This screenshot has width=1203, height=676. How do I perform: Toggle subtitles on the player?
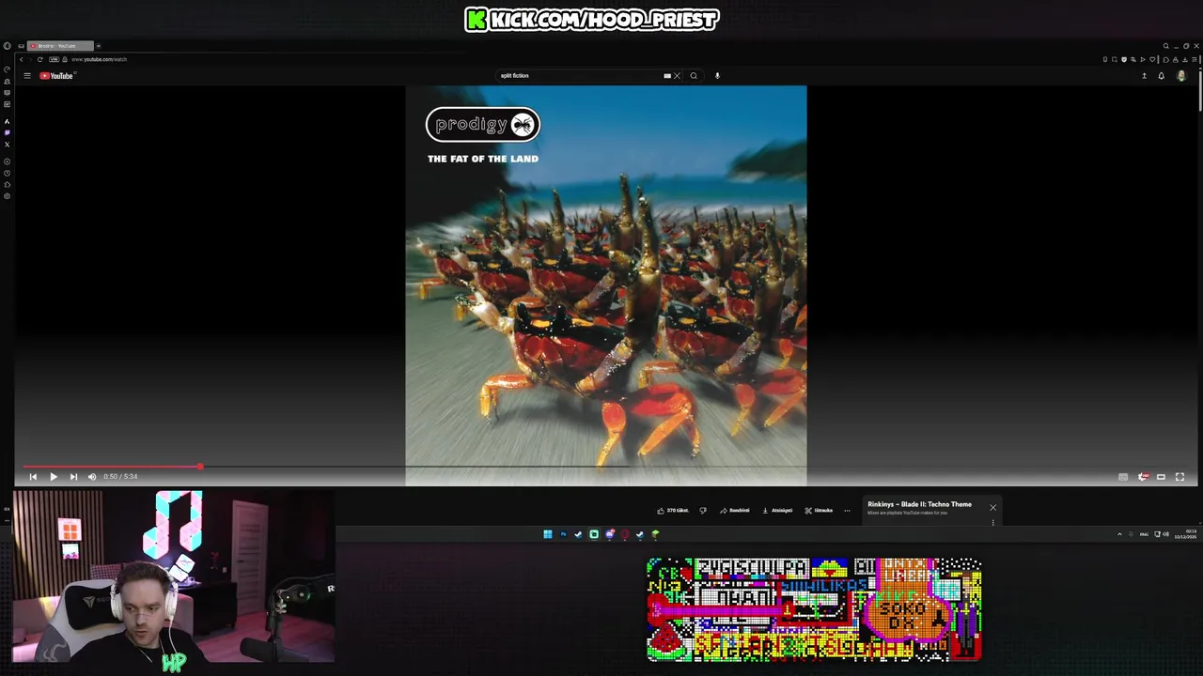click(1123, 477)
